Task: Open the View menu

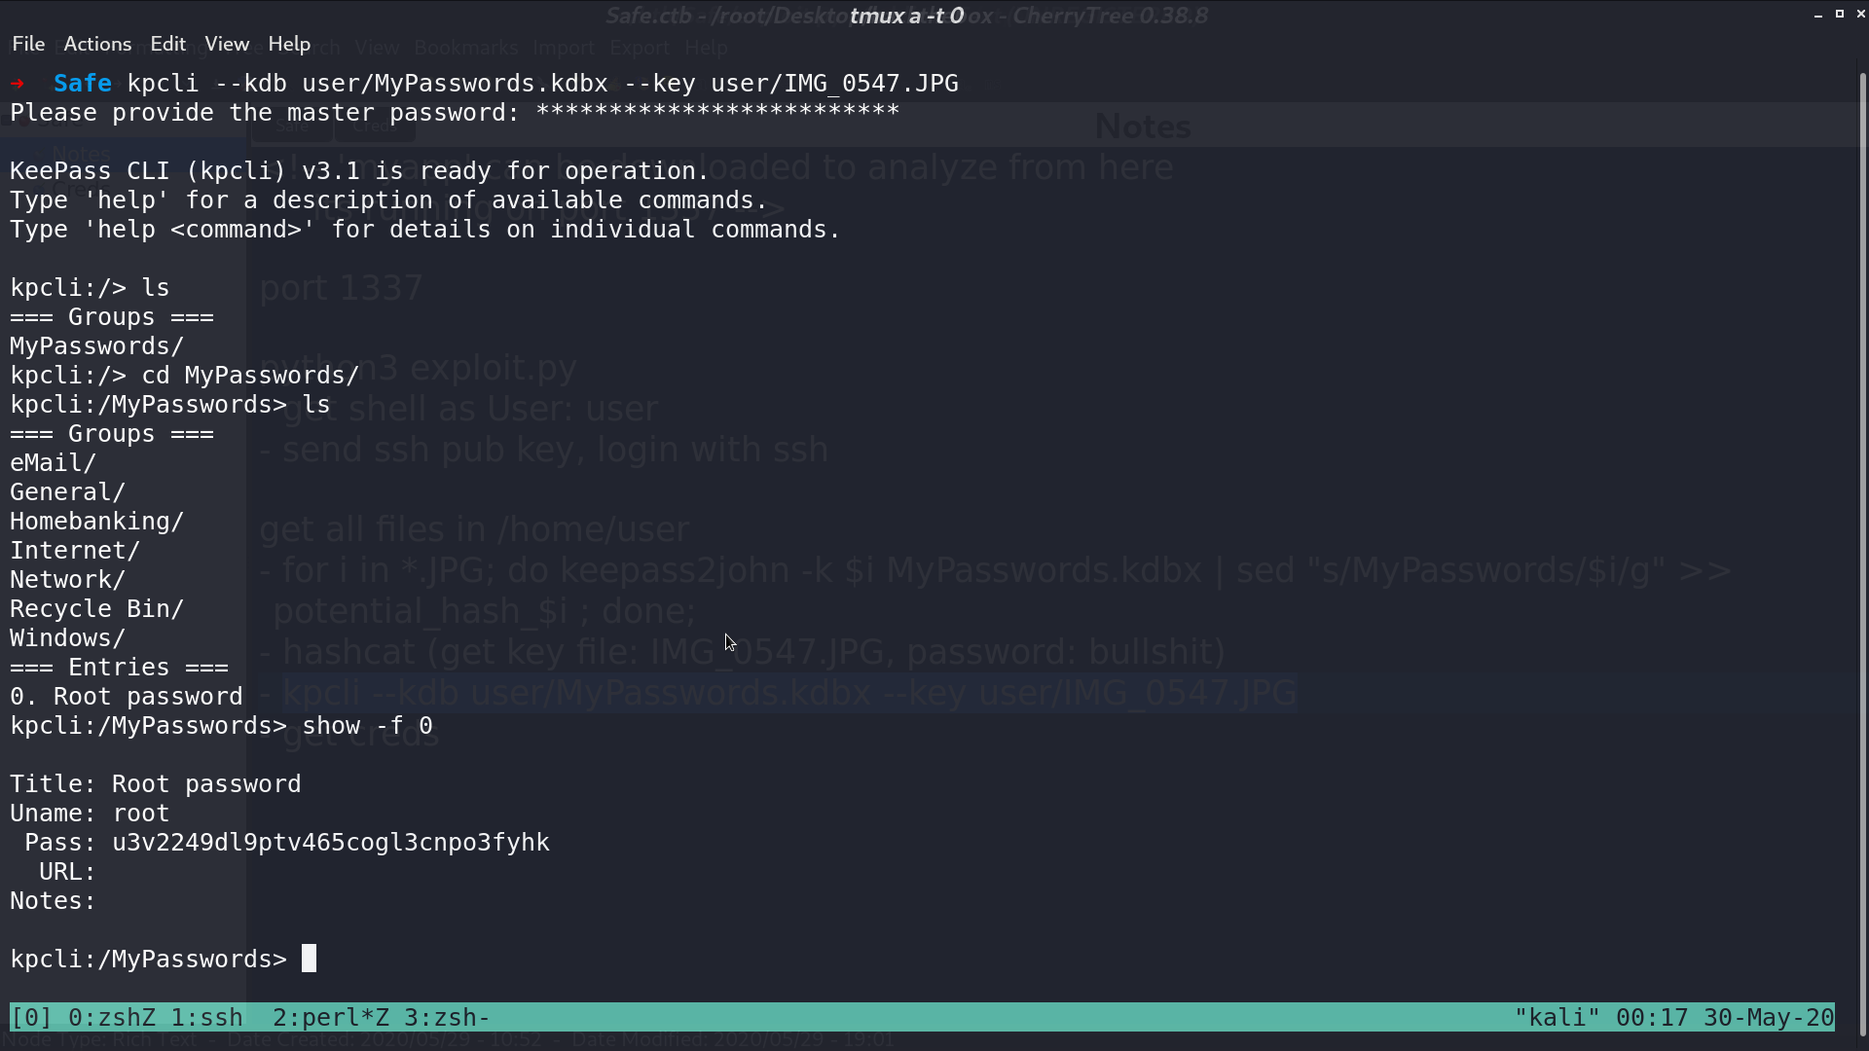Action: 227,44
